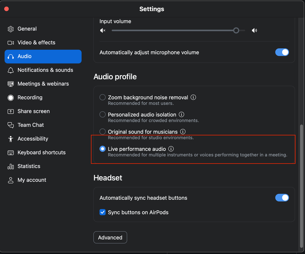Click the Recording circle icon

click(x=11, y=98)
